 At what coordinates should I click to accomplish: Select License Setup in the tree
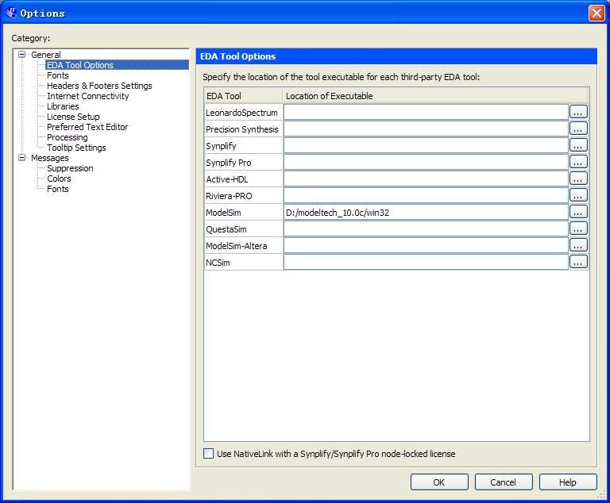click(73, 117)
